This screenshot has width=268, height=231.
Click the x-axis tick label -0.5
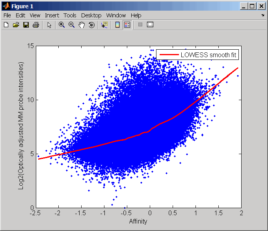[126, 213]
